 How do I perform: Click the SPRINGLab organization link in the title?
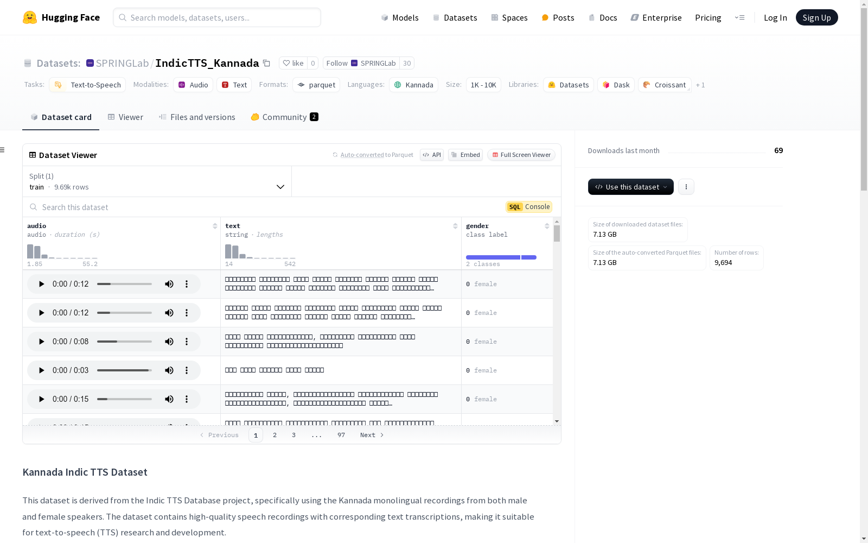122,63
